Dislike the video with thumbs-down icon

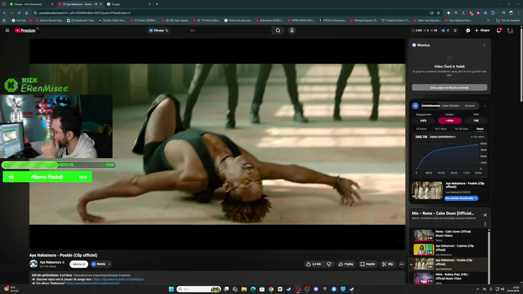coord(329,264)
